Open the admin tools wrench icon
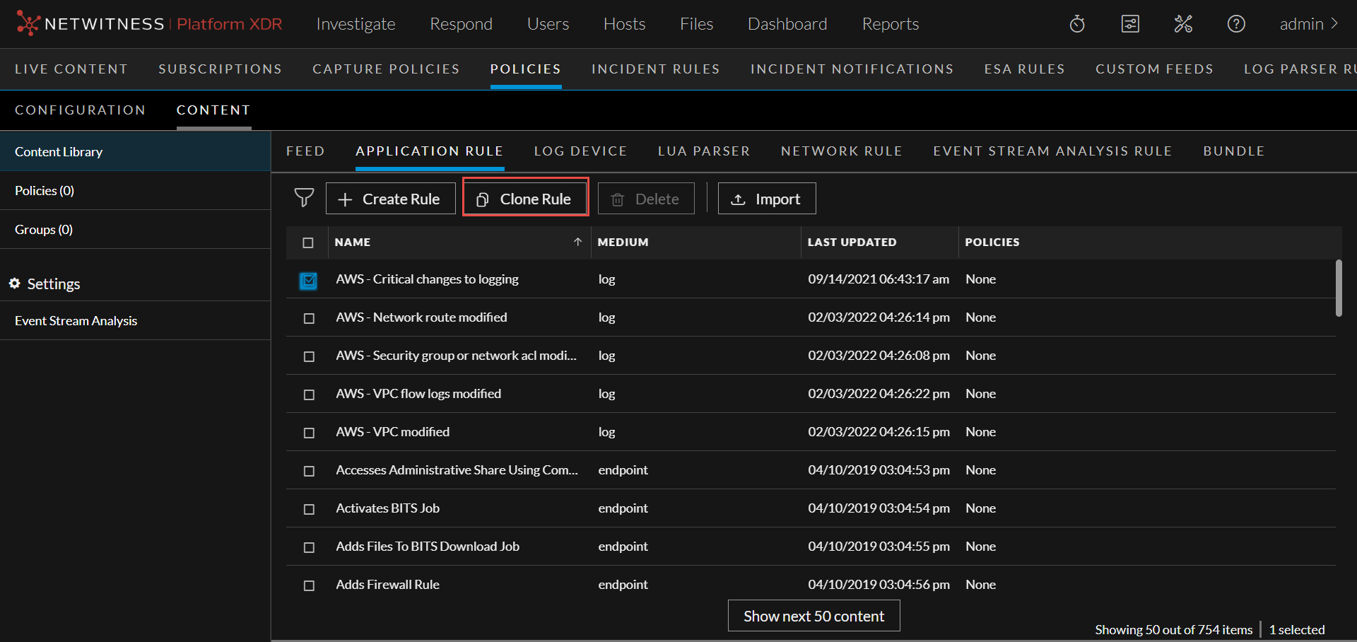Viewport: 1357px width, 642px height. (x=1183, y=24)
